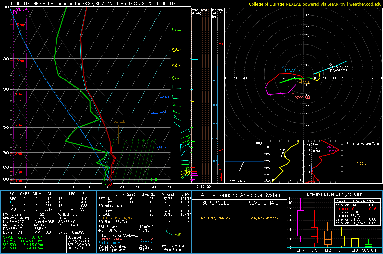Click the orange mean wind square on hodograph
This screenshot has height=254, width=383.
click(x=300, y=81)
